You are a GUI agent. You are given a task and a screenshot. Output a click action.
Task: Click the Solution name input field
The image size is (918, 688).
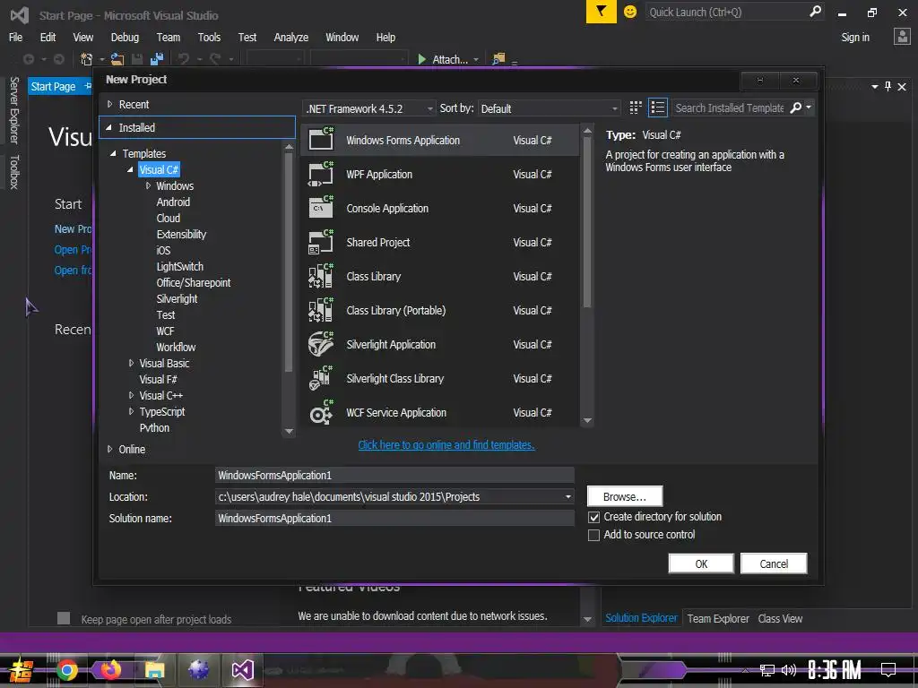[394, 518]
